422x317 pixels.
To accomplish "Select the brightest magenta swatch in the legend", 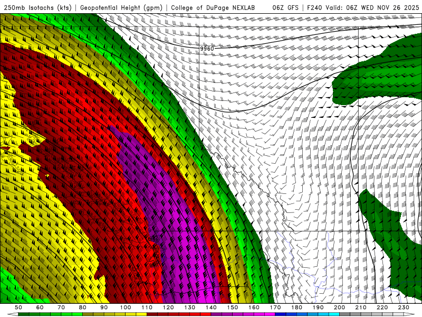I will point(270,314).
